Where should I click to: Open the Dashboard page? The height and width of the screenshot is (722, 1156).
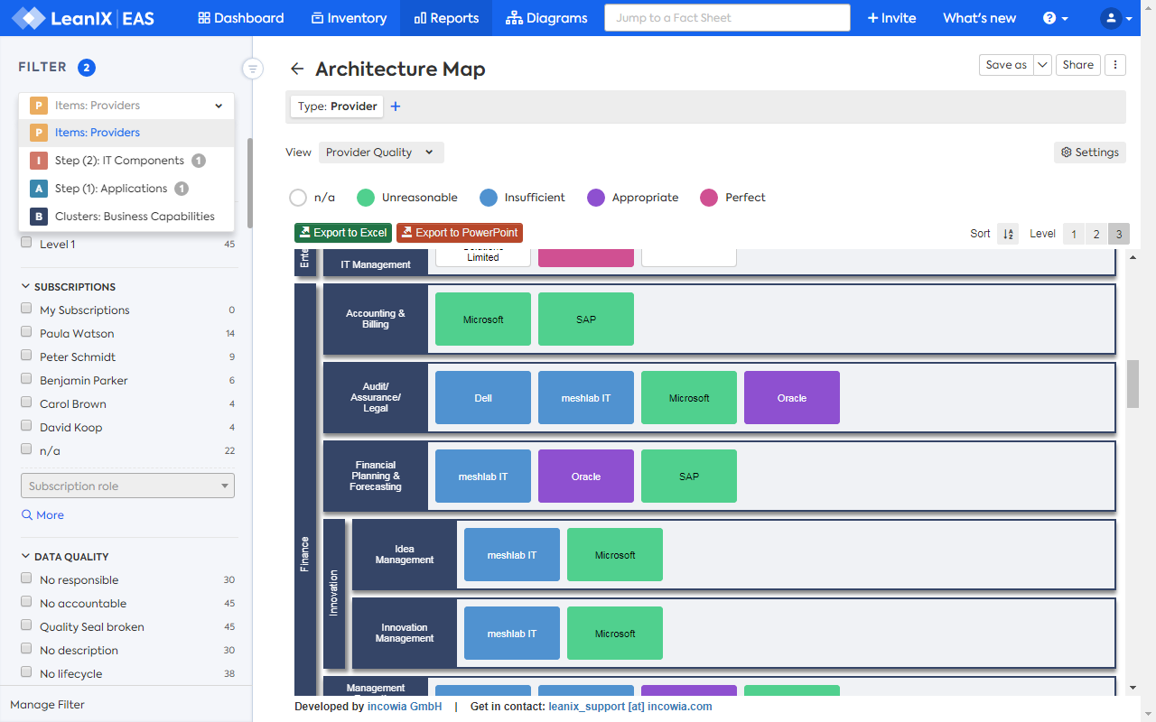click(240, 18)
